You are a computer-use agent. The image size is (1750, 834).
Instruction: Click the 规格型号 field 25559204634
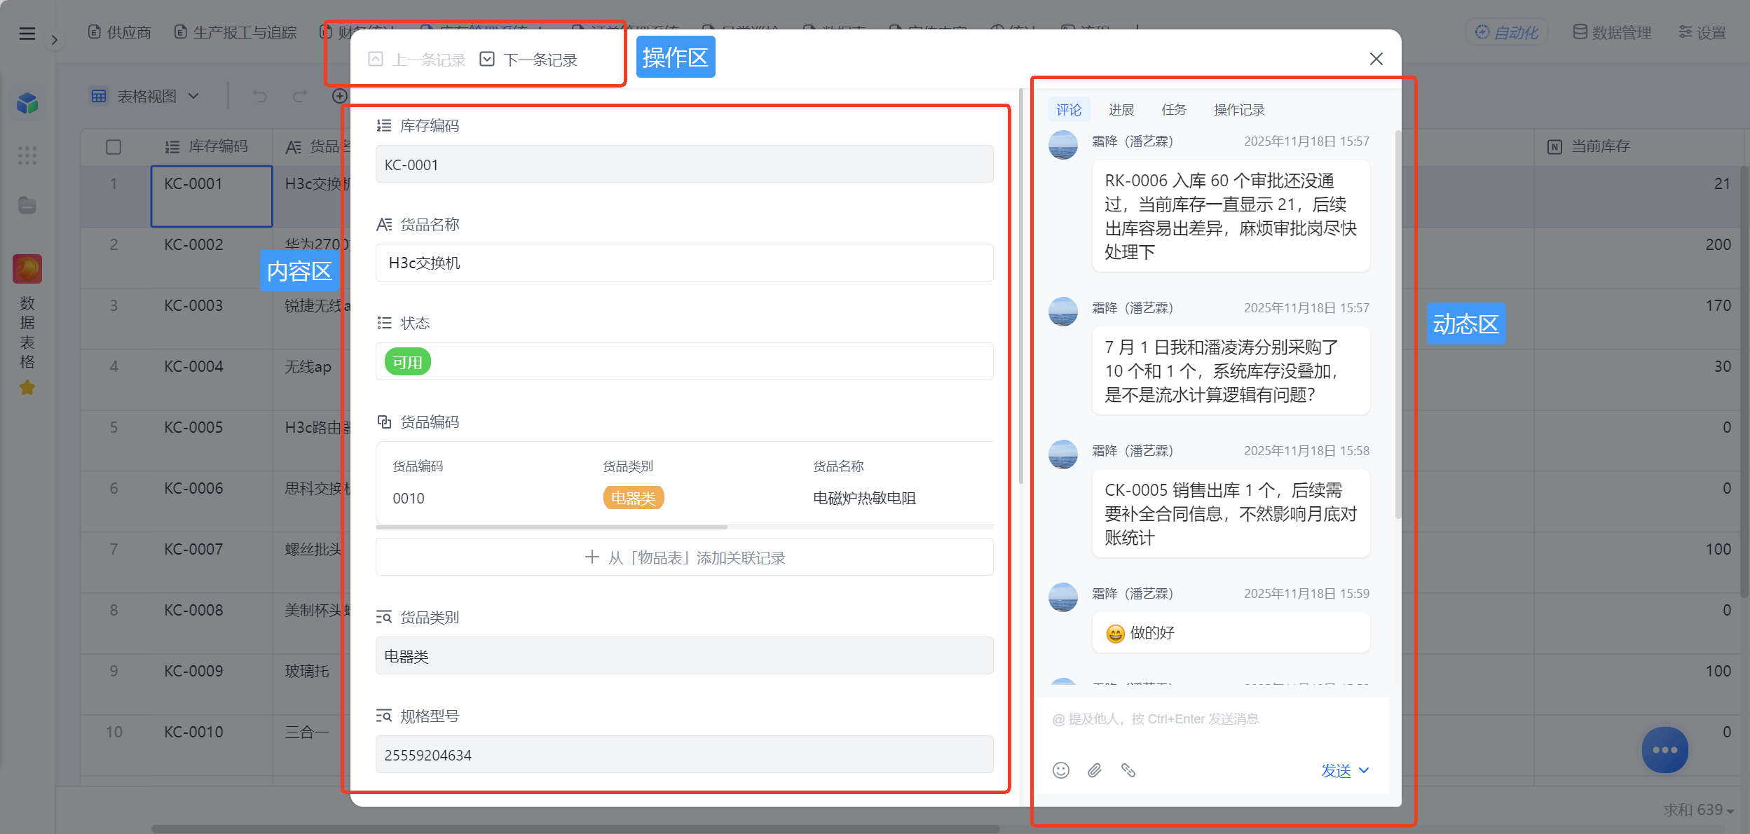[x=684, y=755]
